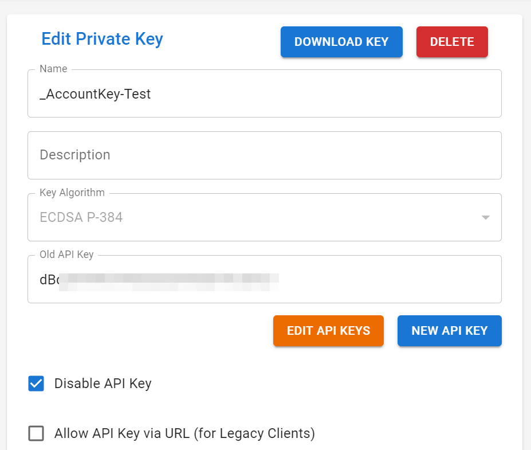The width and height of the screenshot is (531, 450).
Task: Open the Key Algorithm dropdown arrow
Action: pyautogui.click(x=485, y=217)
